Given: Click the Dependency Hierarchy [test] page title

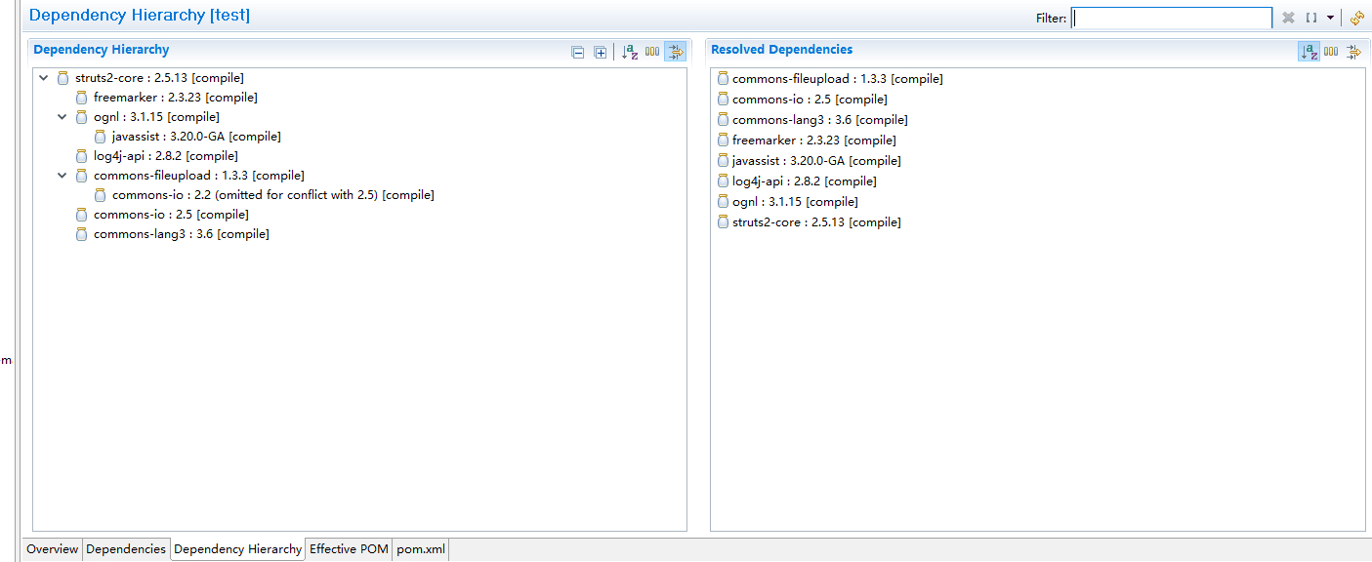Looking at the screenshot, I should [140, 16].
